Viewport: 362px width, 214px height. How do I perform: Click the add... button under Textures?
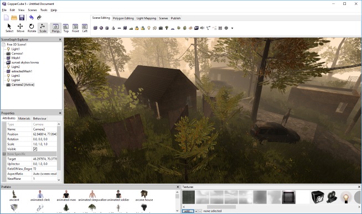pyautogui.click(x=188, y=211)
